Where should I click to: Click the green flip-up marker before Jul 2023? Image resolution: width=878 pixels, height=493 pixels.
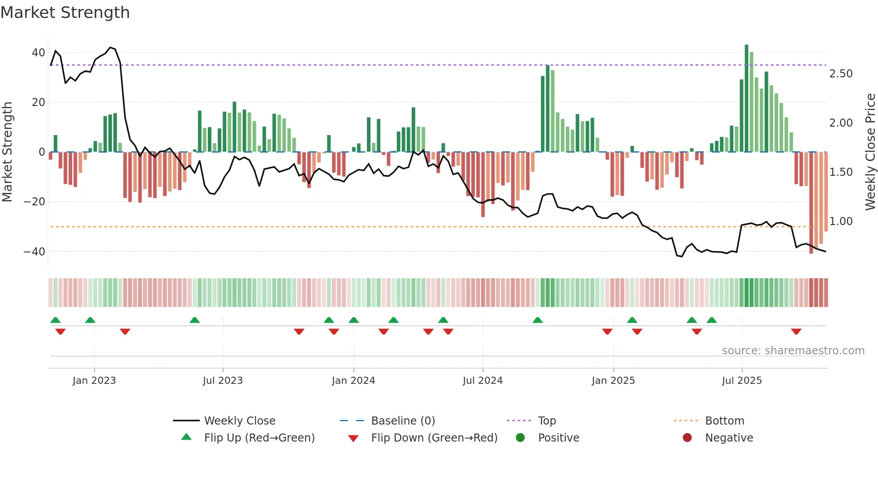pos(194,320)
